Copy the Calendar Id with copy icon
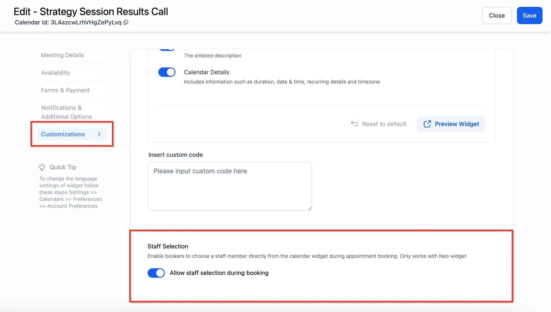The width and height of the screenshot is (551, 312). point(126,22)
